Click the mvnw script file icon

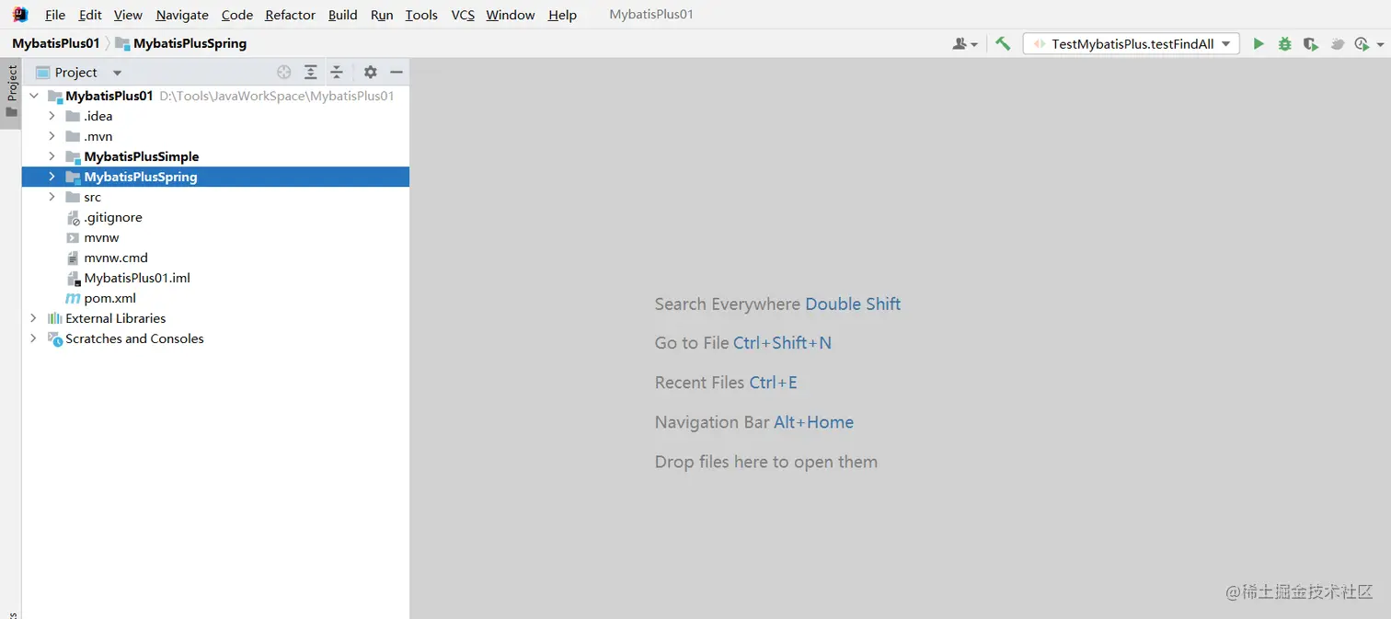click(73, 237)
